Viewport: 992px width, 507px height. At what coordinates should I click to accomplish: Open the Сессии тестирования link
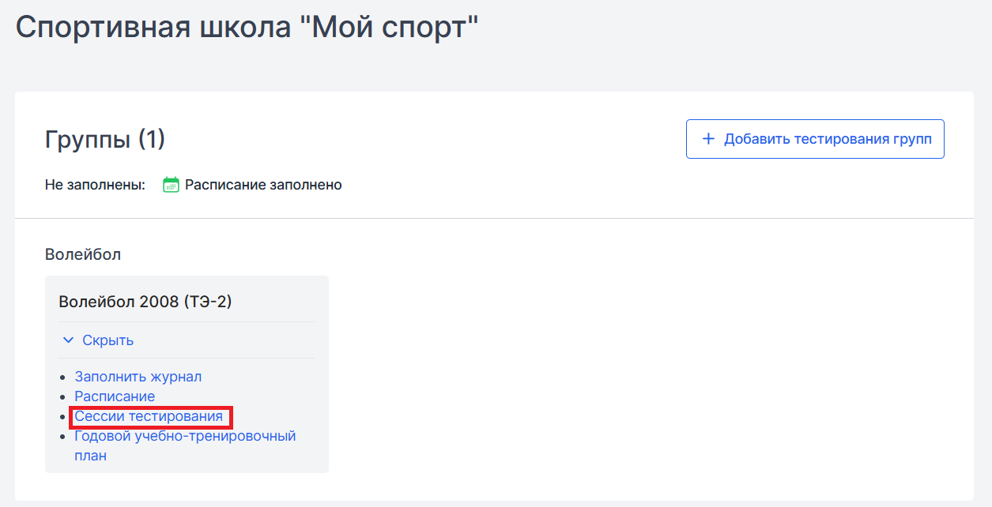(149, 416)
